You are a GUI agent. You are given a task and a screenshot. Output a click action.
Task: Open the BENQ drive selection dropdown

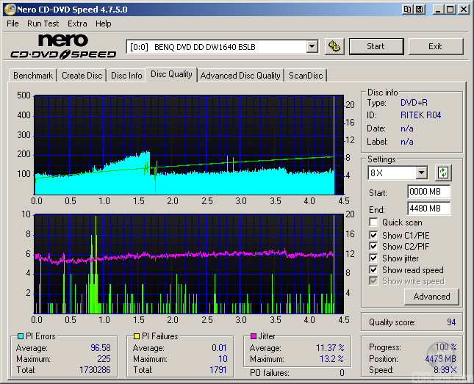[x=312, y=46]
